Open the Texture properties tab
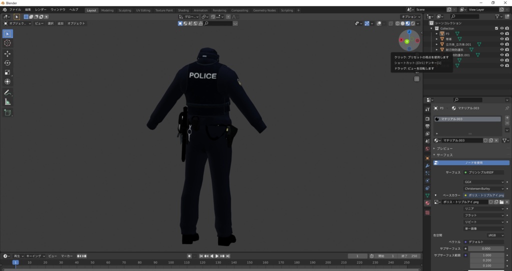This screenshot has height=271, width=512. click(427, 212)
